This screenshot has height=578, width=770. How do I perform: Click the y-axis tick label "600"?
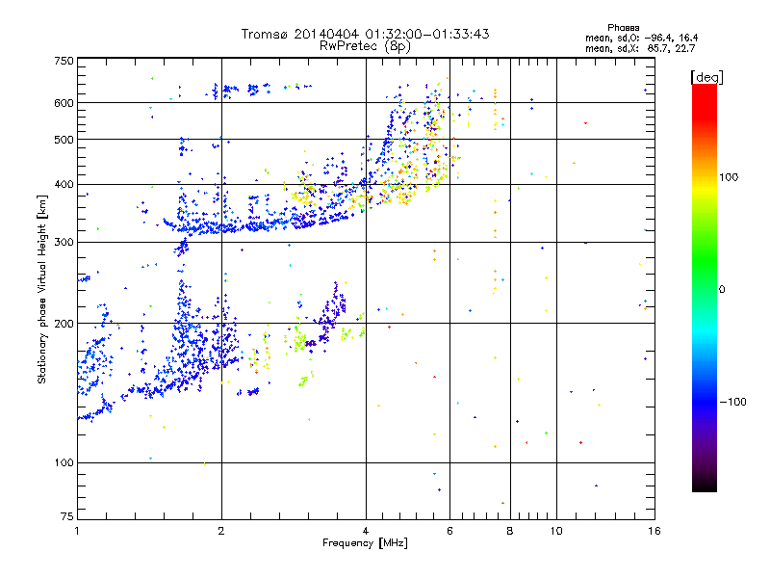pyautogui.click(x=64, y=103)
